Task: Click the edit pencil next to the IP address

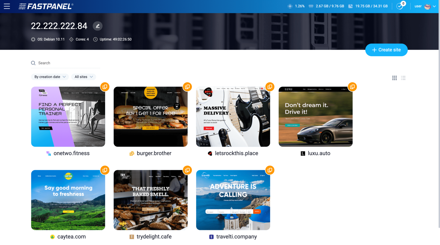Action: point(97,26)
